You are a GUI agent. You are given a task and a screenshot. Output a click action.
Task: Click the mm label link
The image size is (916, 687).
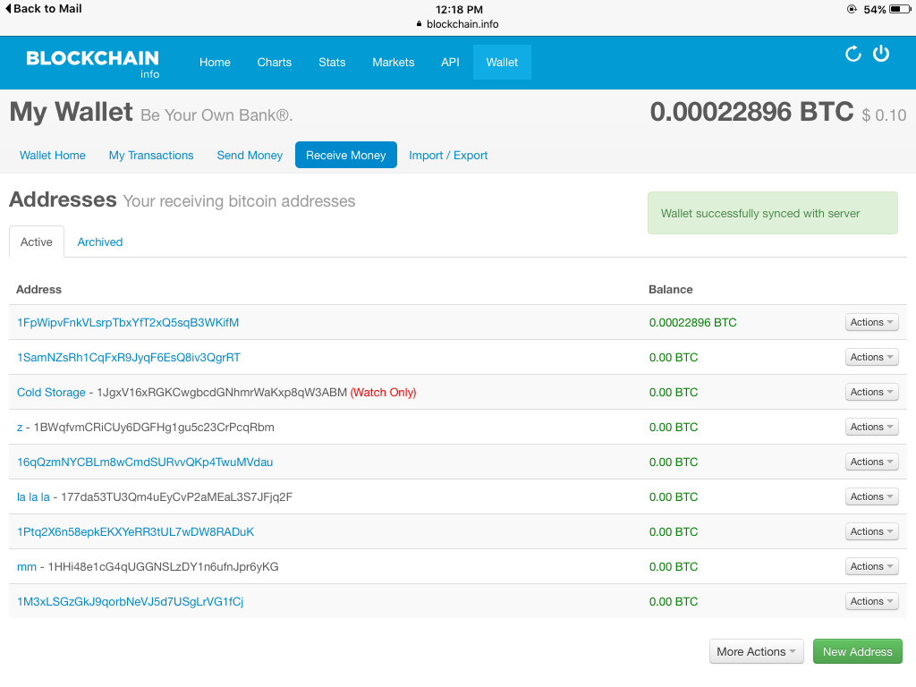pos(26,566)
